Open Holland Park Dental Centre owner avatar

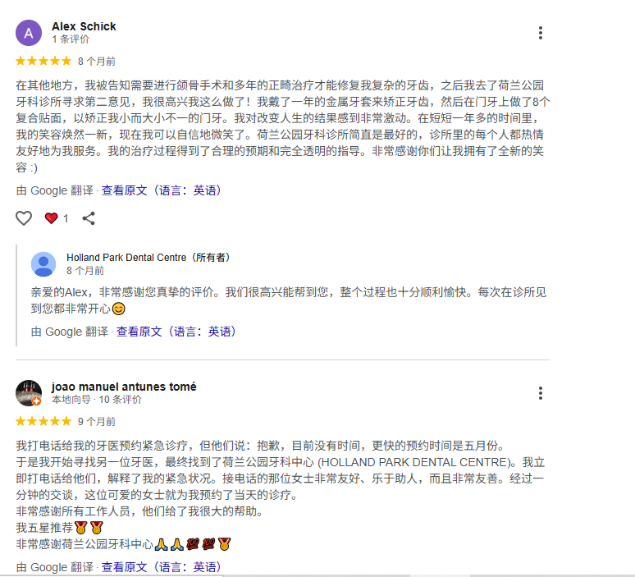pyautogui.click(x=43, y=264)
